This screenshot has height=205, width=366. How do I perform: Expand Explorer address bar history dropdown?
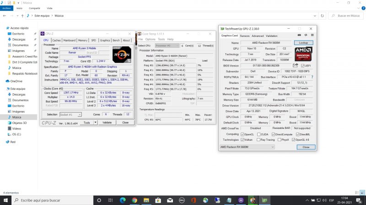point(315,16)
